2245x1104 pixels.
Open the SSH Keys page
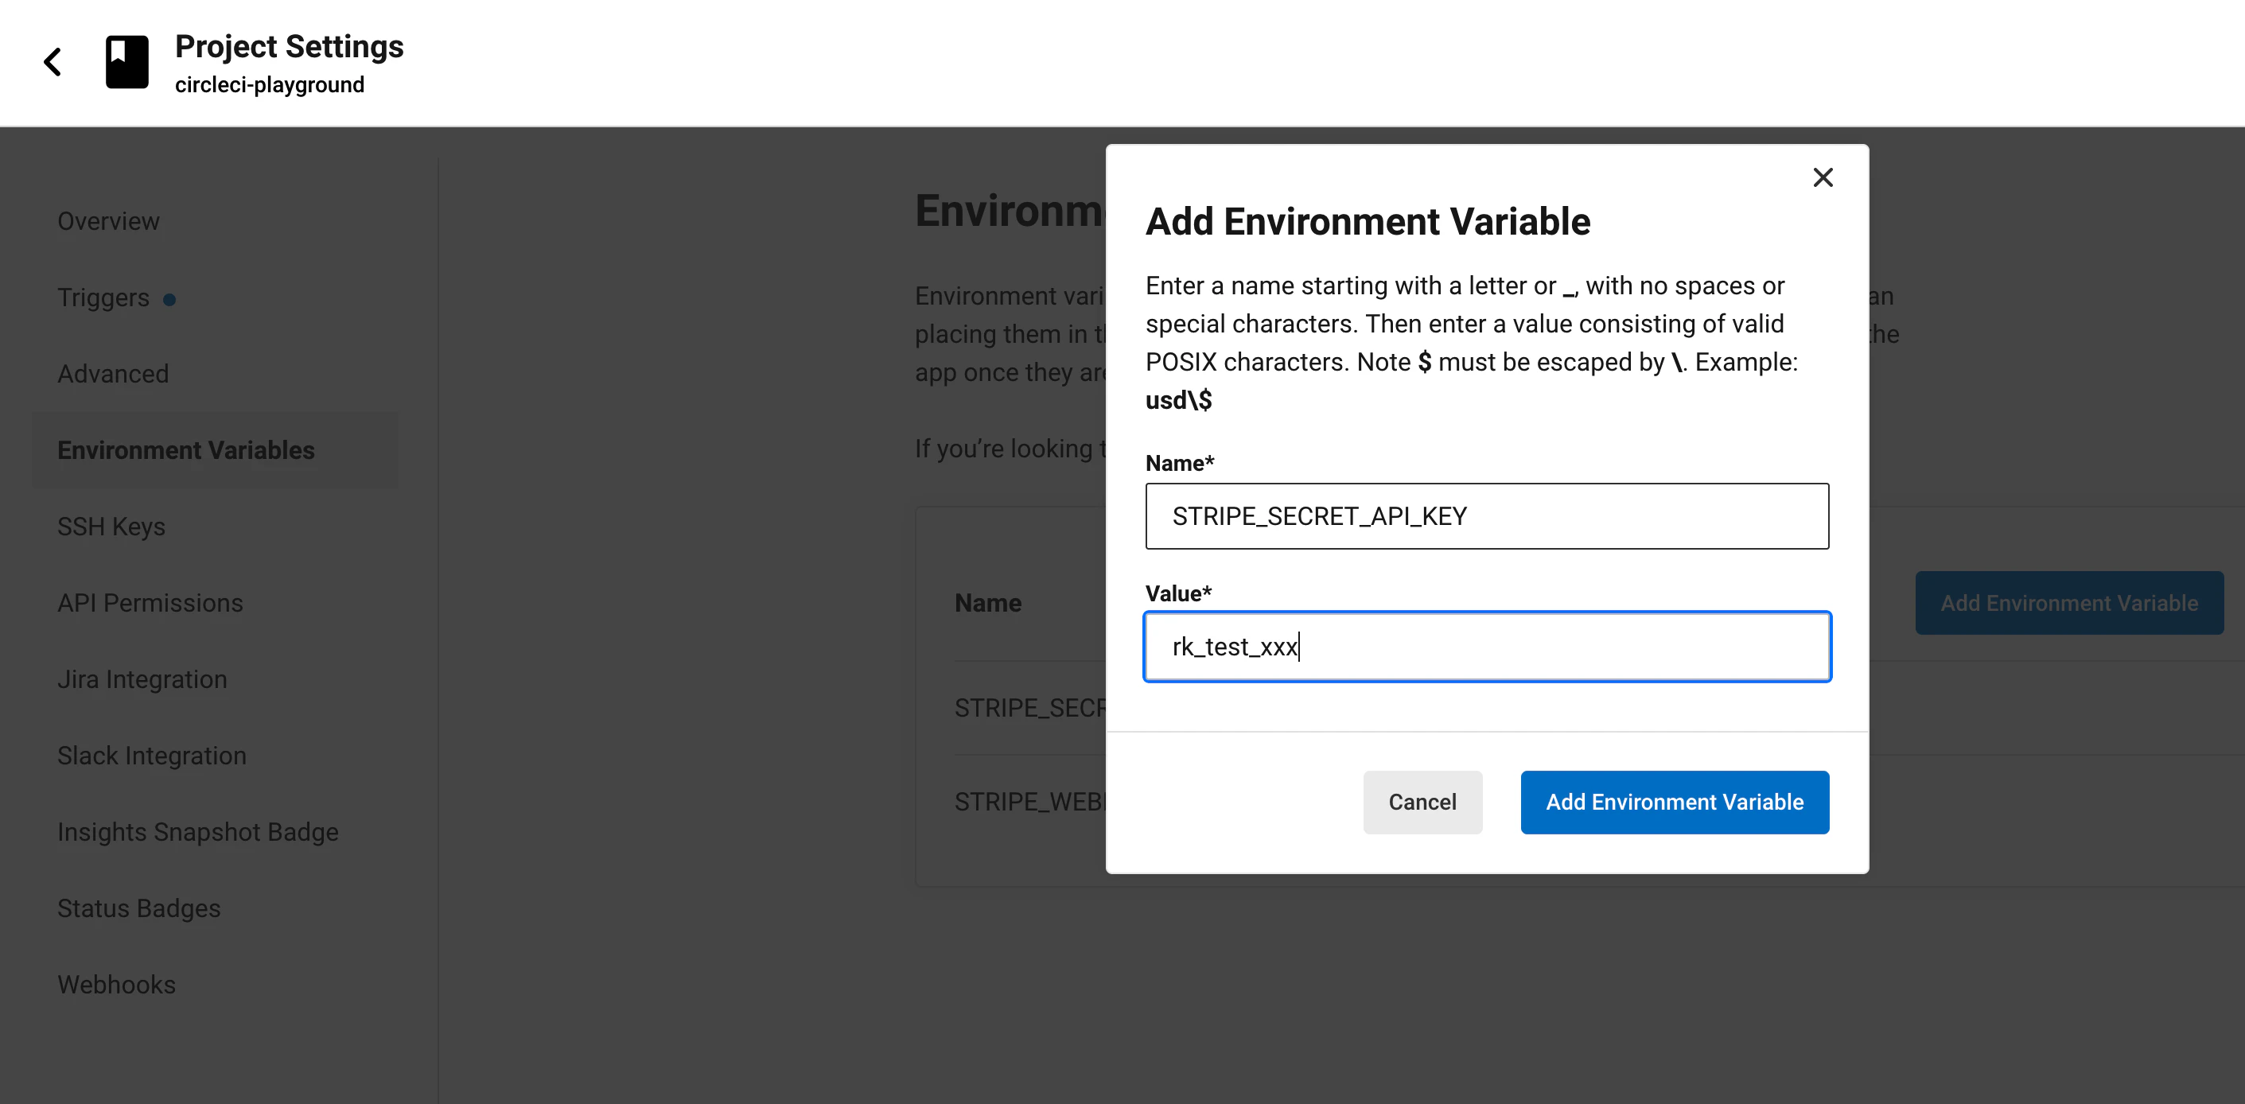[x=111, y=527]
